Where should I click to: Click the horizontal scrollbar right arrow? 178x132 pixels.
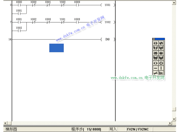point(170,123)
